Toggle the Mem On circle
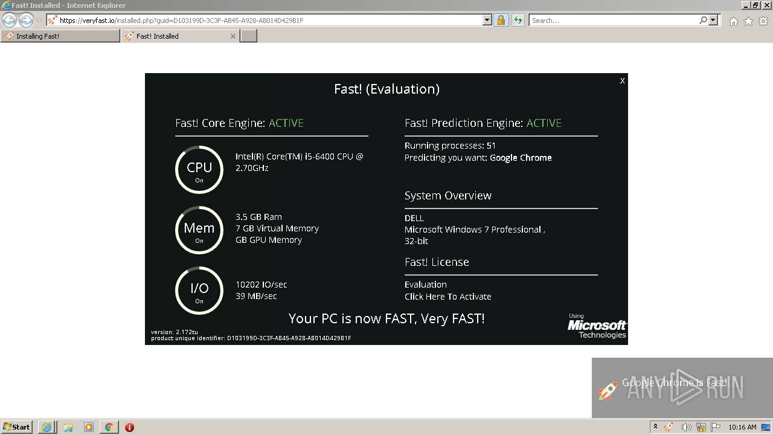773x435 pixels. pyautogui.click(x=199, y=230)
